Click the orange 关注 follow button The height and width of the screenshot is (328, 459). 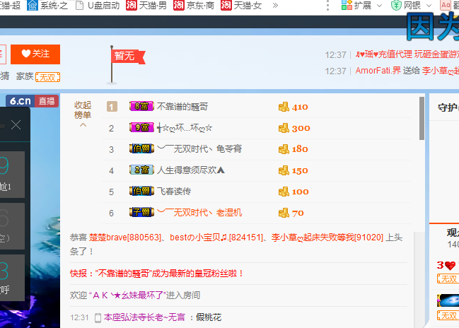point(35,54)
